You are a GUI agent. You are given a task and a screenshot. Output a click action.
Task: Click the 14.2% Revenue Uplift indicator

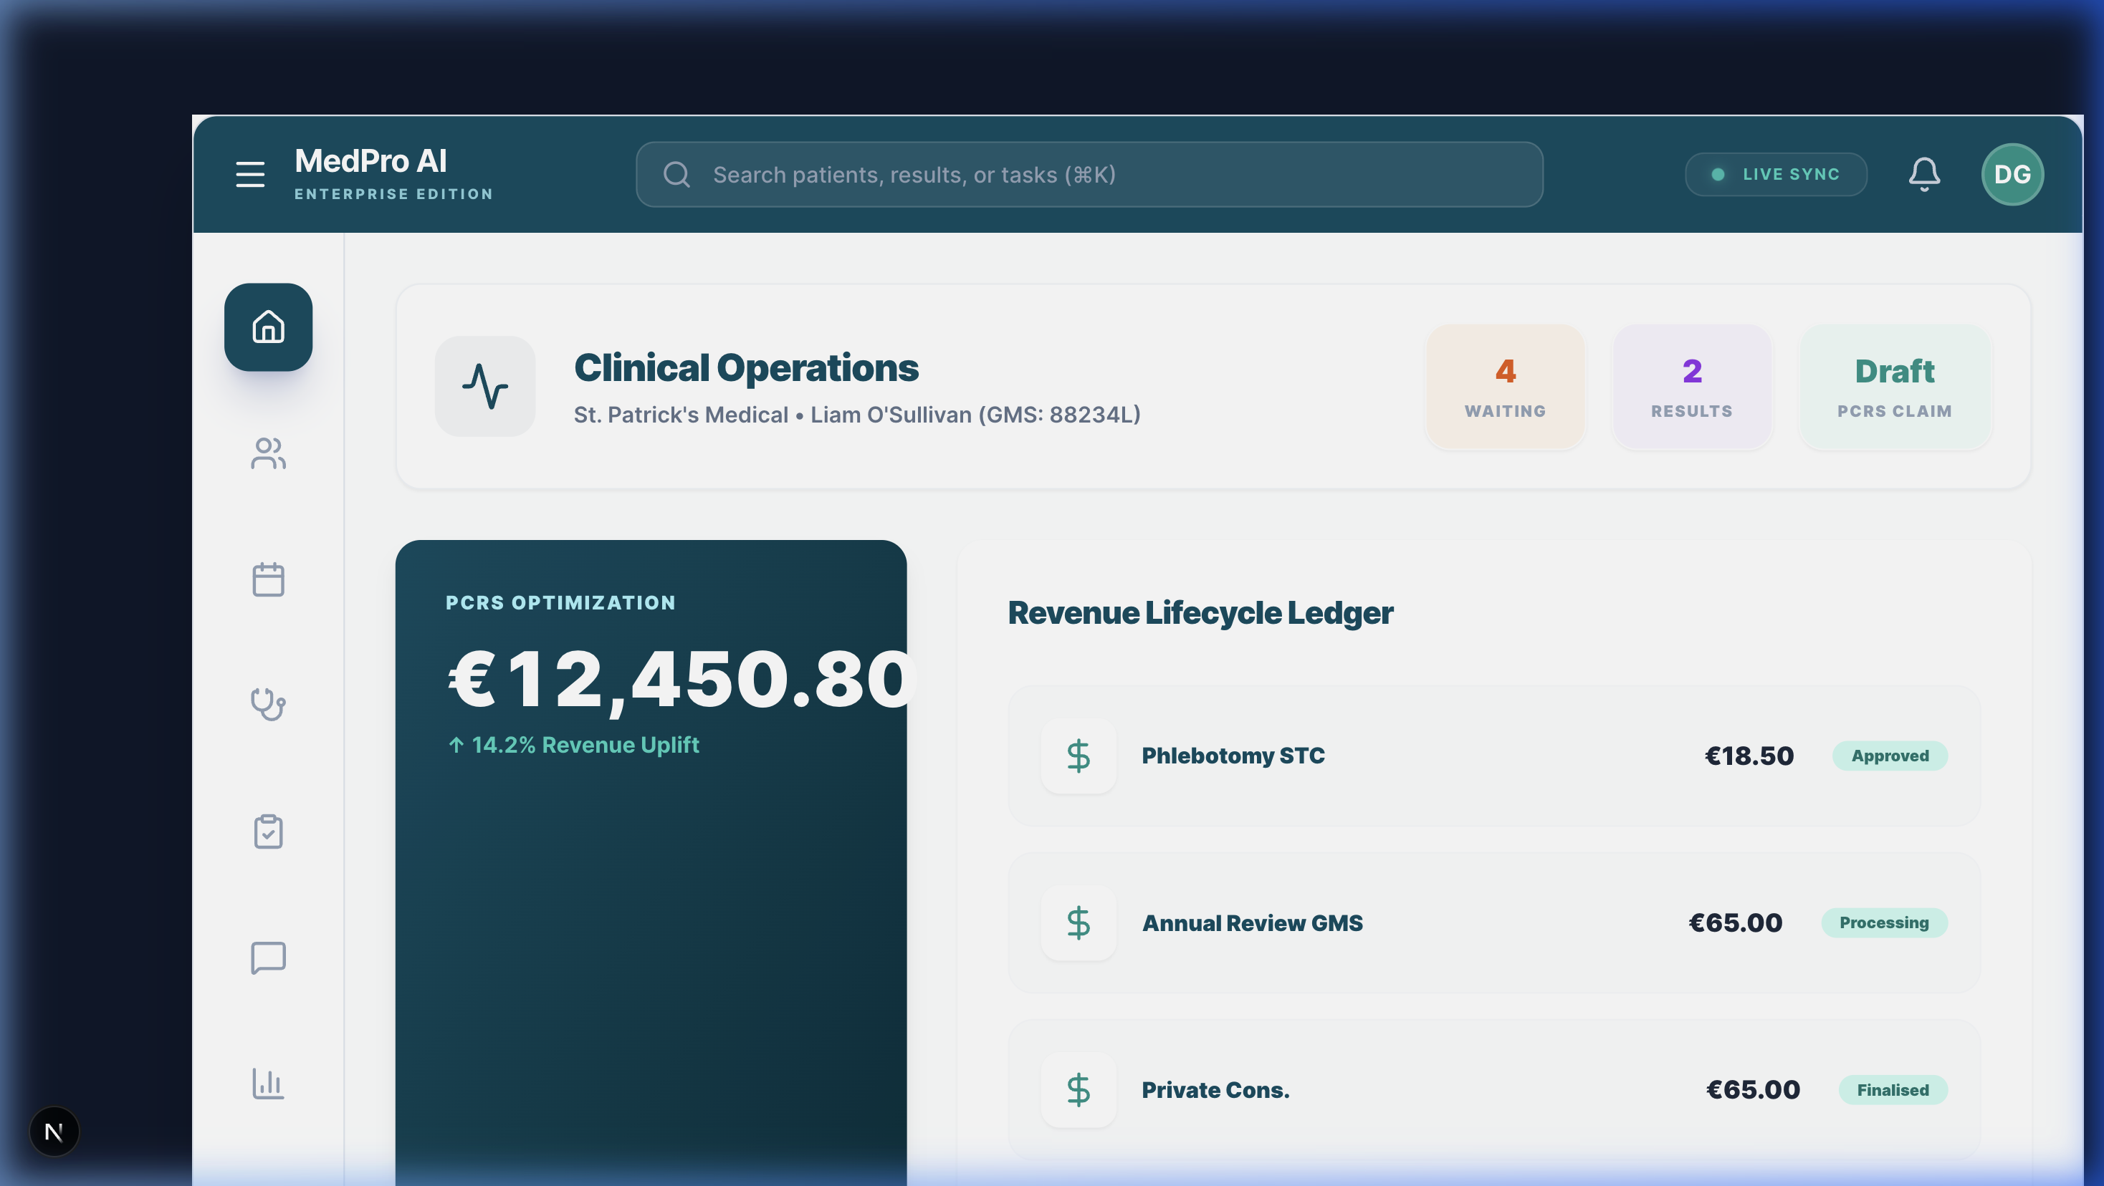573,744
